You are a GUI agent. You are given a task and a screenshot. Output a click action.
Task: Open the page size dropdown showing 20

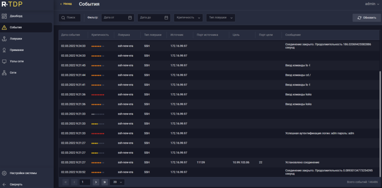click(x=117, y=182)
